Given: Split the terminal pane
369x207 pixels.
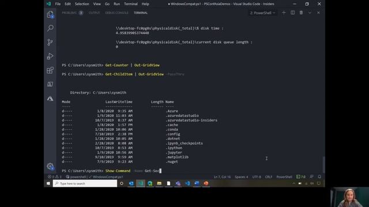Looking at the screenshot, I should (292, 13).
